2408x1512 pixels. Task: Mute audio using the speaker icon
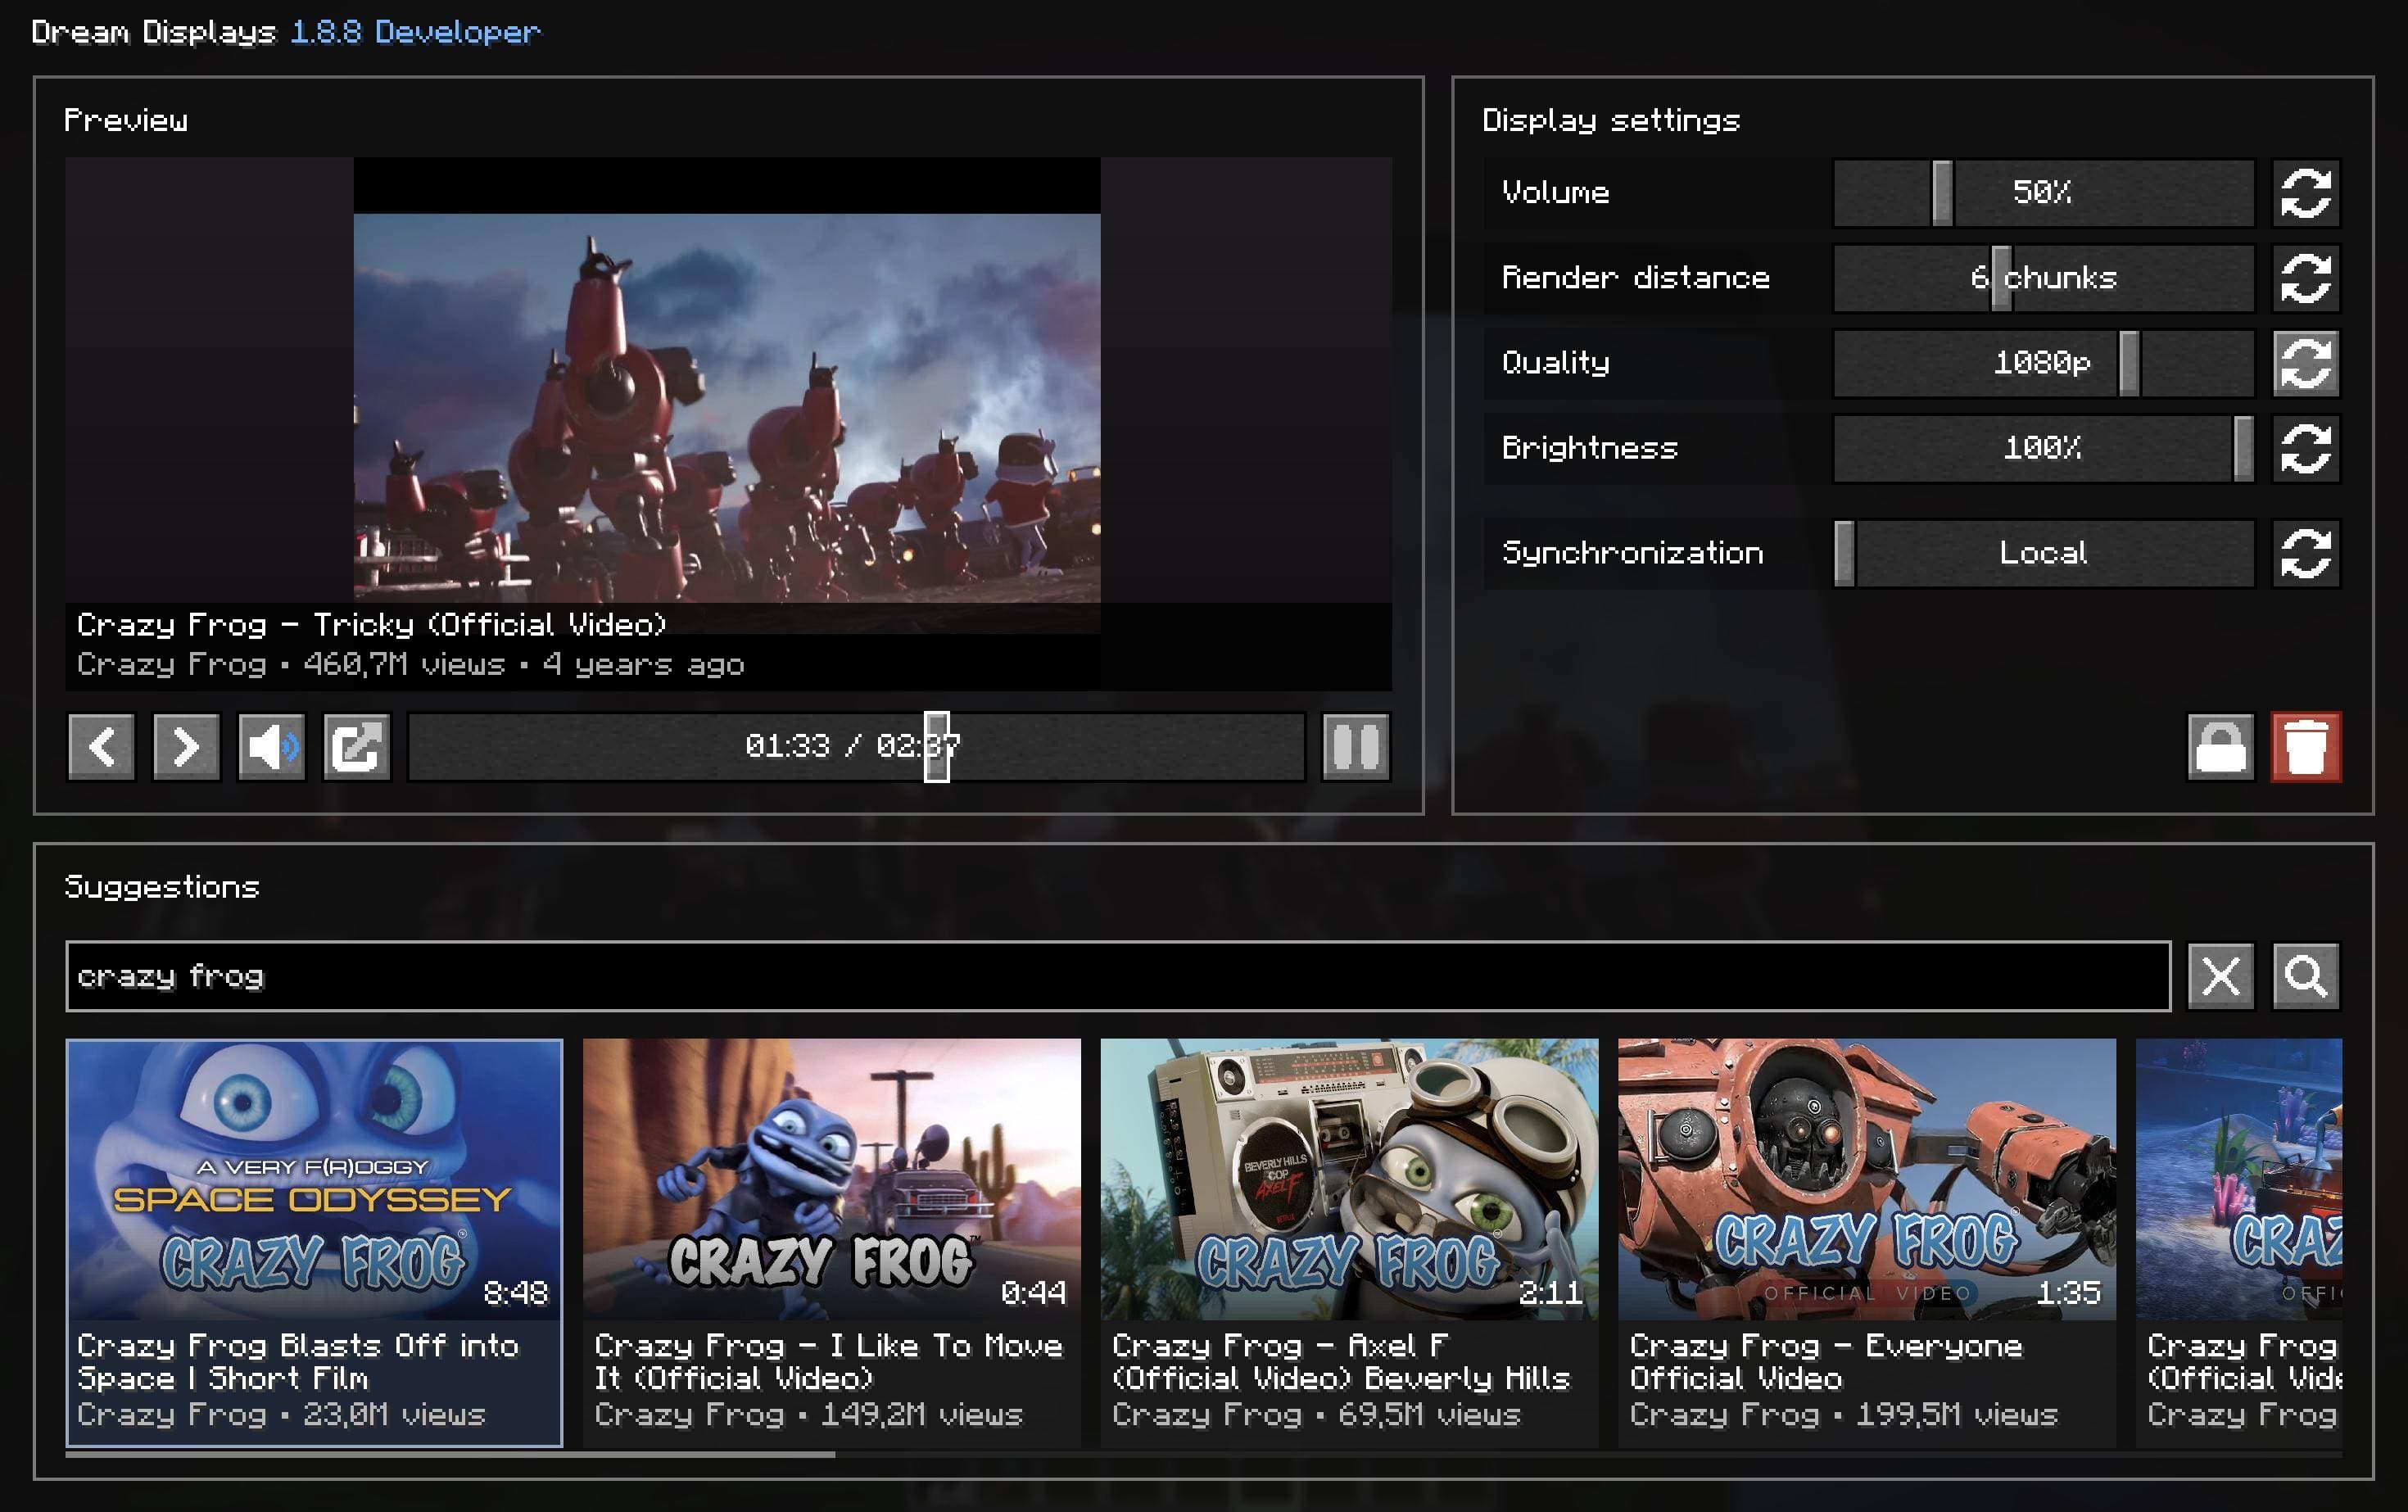[271, 746]
